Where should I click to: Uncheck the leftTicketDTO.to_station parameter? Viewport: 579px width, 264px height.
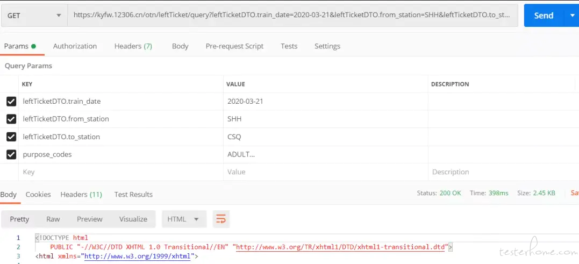pyautogui.click(x=11, y=137)
